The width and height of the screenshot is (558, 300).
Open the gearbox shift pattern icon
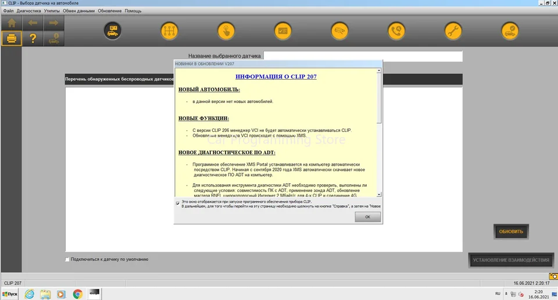pos(169,31)
